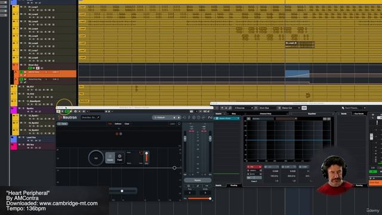Select the Clean mode tab in Neutron
This screenshot has height=215, width=382.
click(127, 124)
